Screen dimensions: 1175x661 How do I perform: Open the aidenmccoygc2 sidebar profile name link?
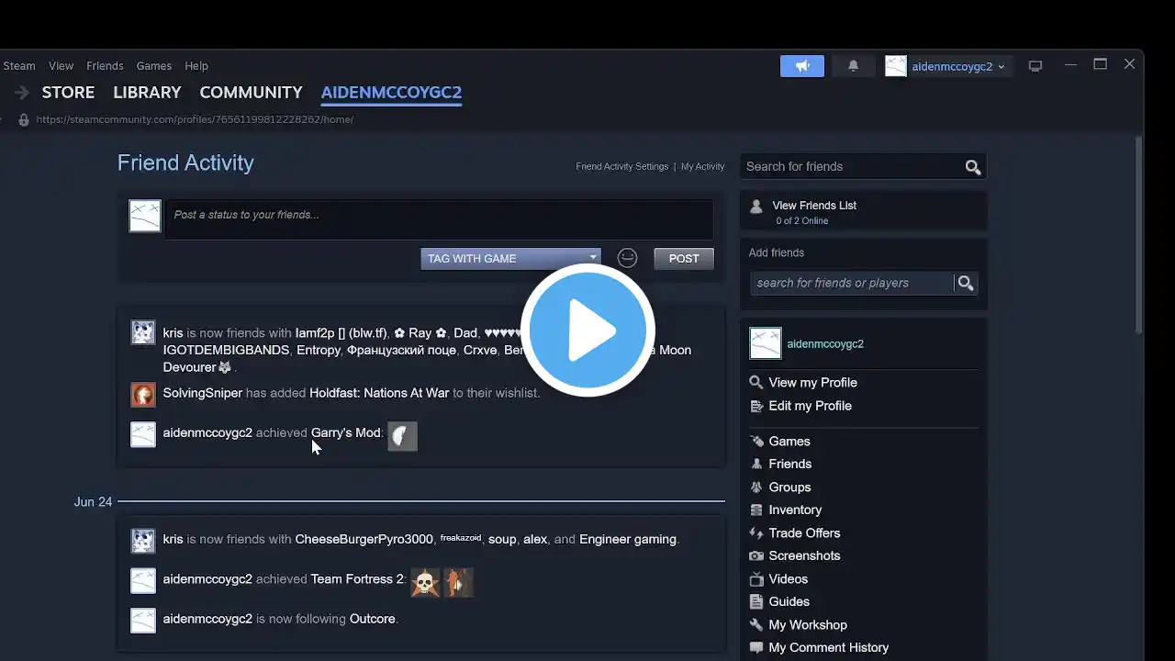click(x=825, y=343)
